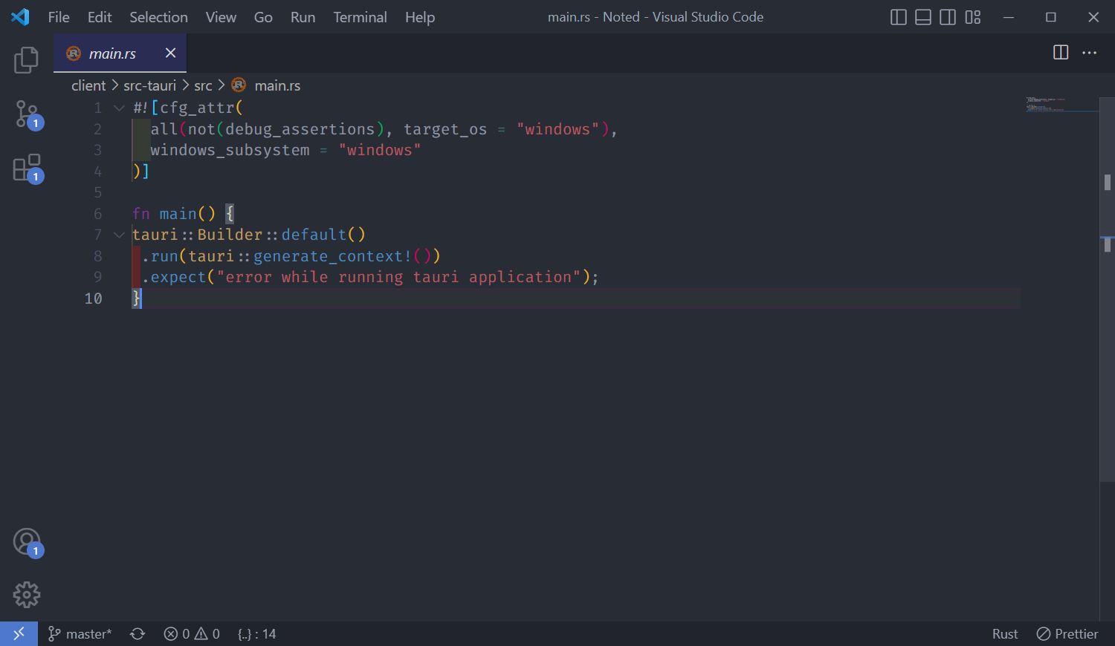Open the Run menu
This screenshot has height=646, width=1115.
pyautogui.click(x=303, y=16)
